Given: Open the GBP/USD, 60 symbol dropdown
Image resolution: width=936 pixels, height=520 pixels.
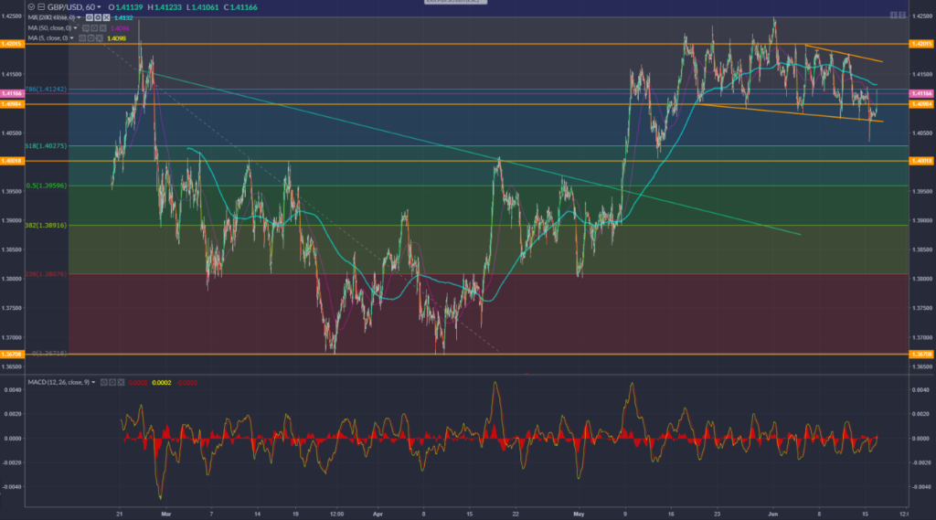Looking at the screenshot, I should click(99, 7).
